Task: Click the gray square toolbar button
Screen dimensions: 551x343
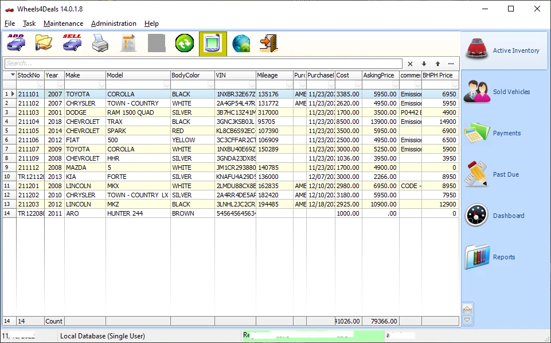Action: [x=157, y=44]
